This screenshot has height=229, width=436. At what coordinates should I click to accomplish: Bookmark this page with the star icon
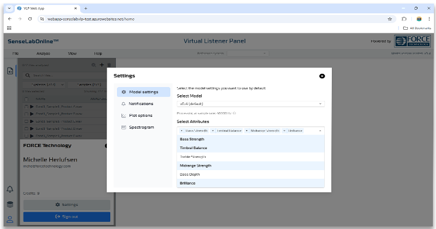tap(390, 19)
